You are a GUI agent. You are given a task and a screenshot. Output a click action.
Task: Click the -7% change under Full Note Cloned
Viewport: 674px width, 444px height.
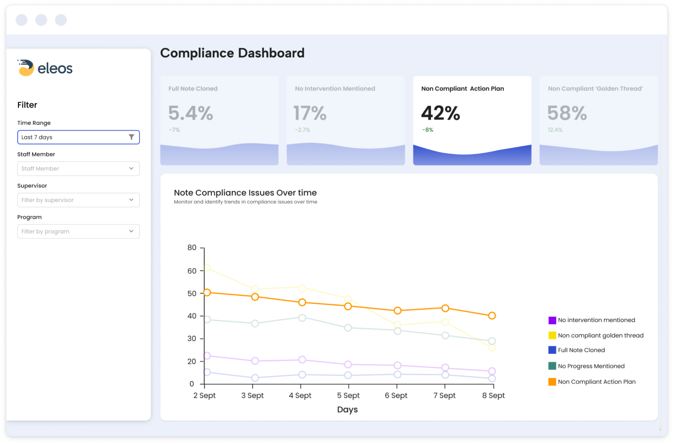coord(174,130)
